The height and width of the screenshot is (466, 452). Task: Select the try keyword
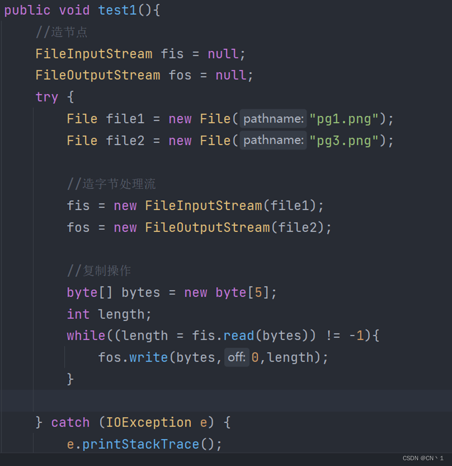pyautogui.click(x=47, y=97)
